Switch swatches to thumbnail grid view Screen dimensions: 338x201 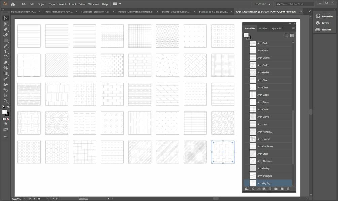tap(292, 36)
